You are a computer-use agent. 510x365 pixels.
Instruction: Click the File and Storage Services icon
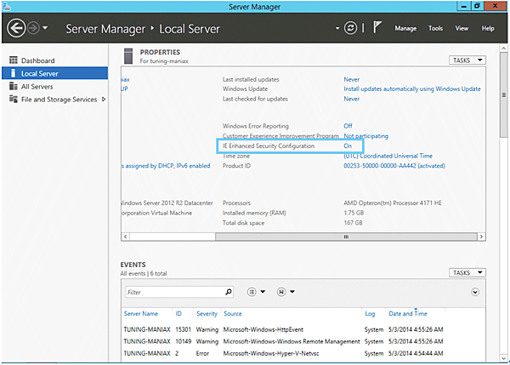pos(14,99)
